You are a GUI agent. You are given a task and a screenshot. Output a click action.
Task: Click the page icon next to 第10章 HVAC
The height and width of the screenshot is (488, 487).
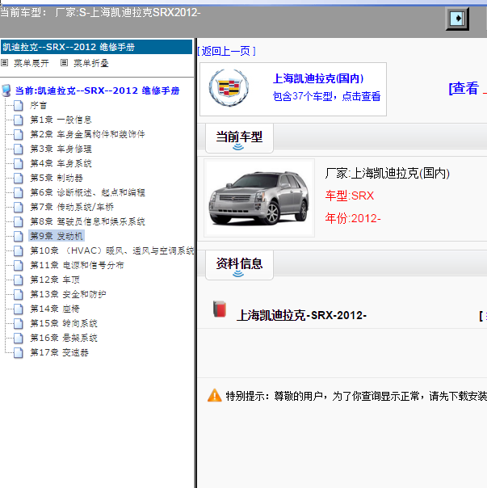pyautogui.click(x=19, y=250)
